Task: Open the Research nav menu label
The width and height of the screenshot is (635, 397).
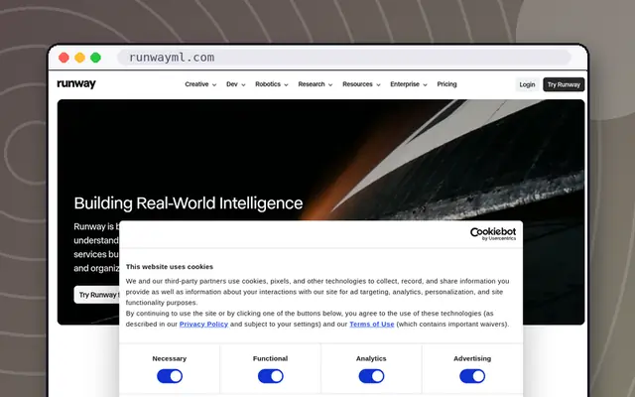Action: 312,84
